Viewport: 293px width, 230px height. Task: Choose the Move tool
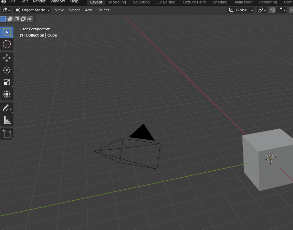pos(7,58)
